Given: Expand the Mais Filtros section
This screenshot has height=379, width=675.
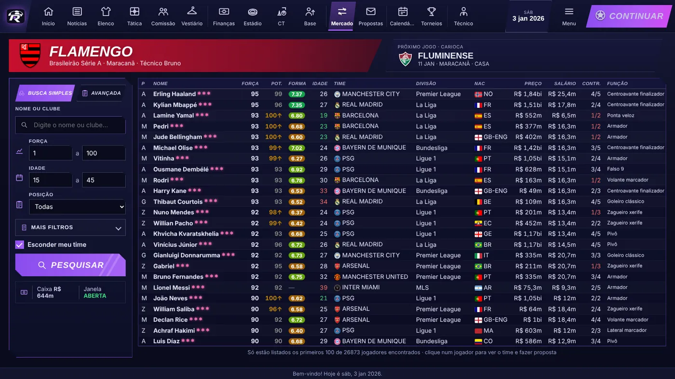Looking at the screenshot, I should pyautogui.click(x=70, y=227).
